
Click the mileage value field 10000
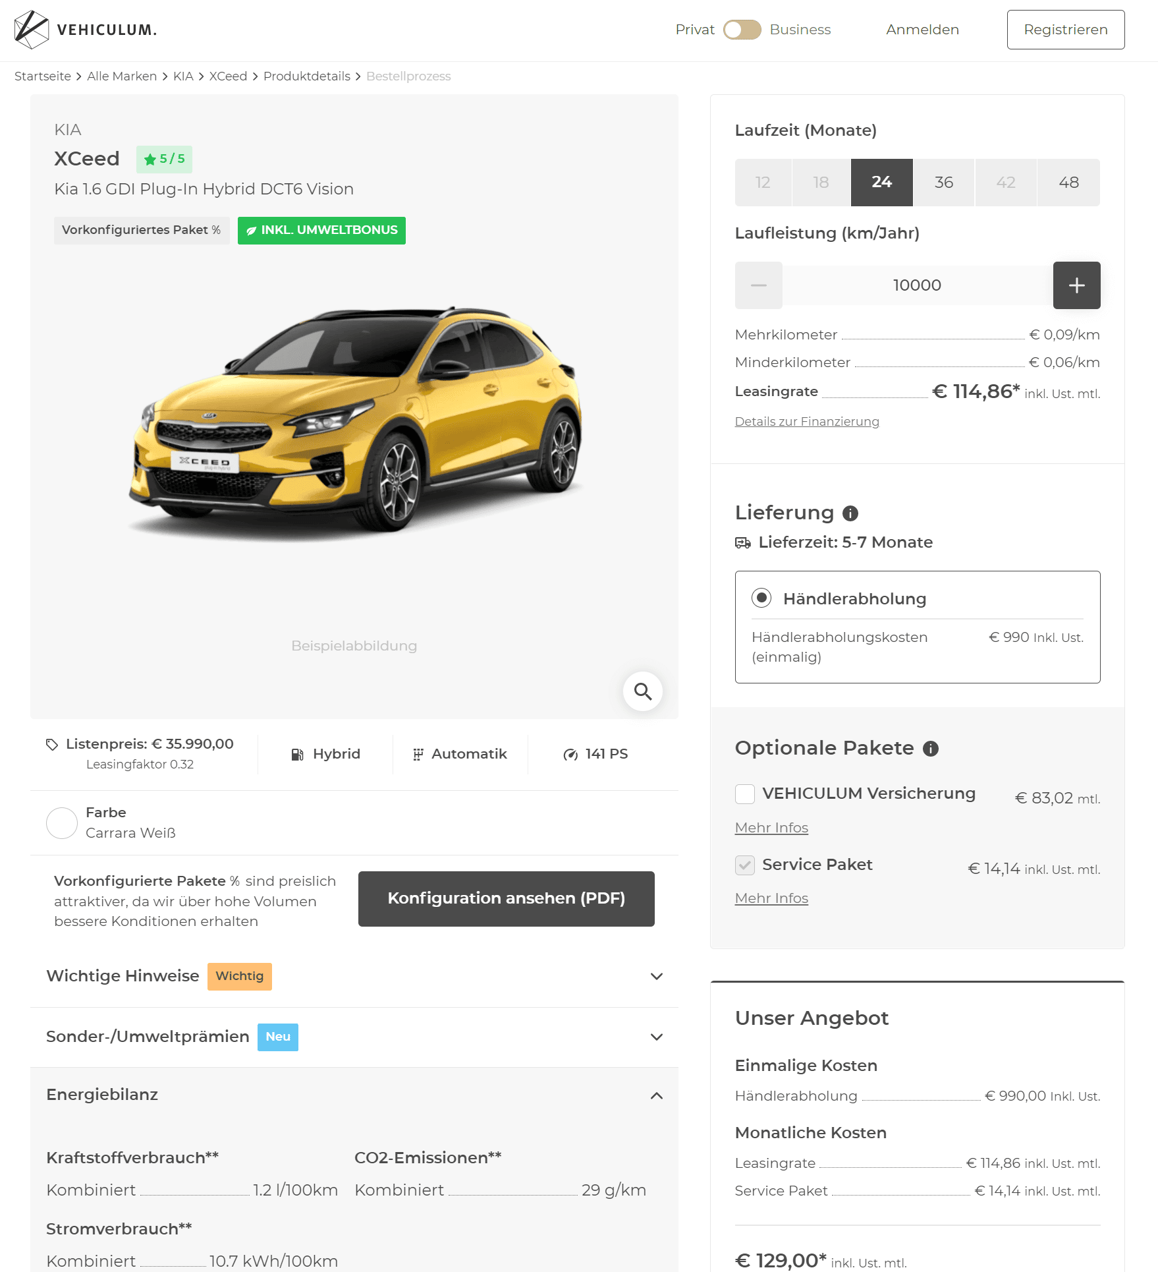coord(918,285)
